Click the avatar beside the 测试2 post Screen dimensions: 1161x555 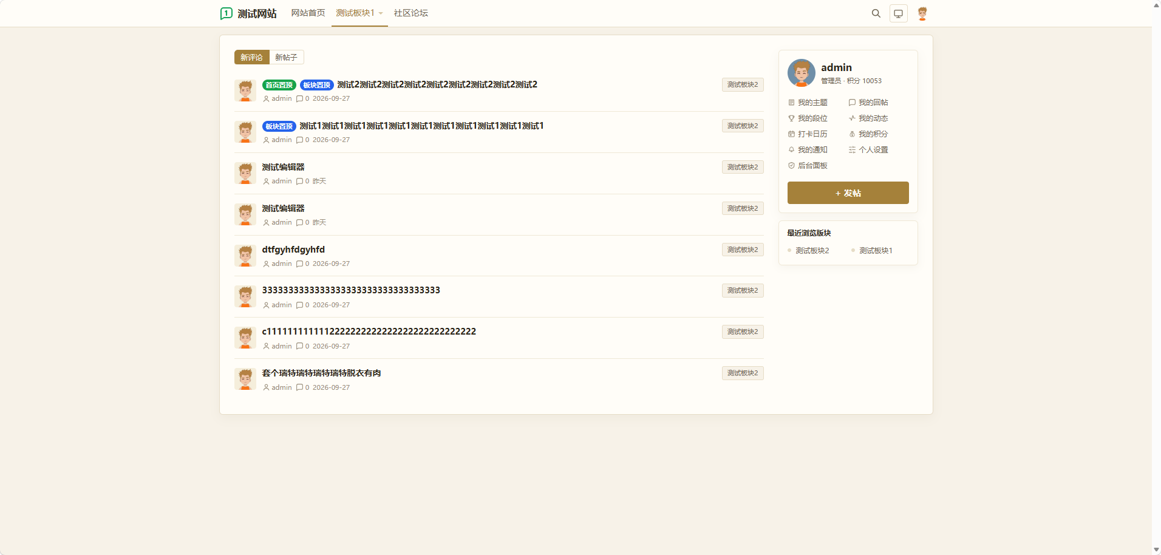tap(245, 90)
